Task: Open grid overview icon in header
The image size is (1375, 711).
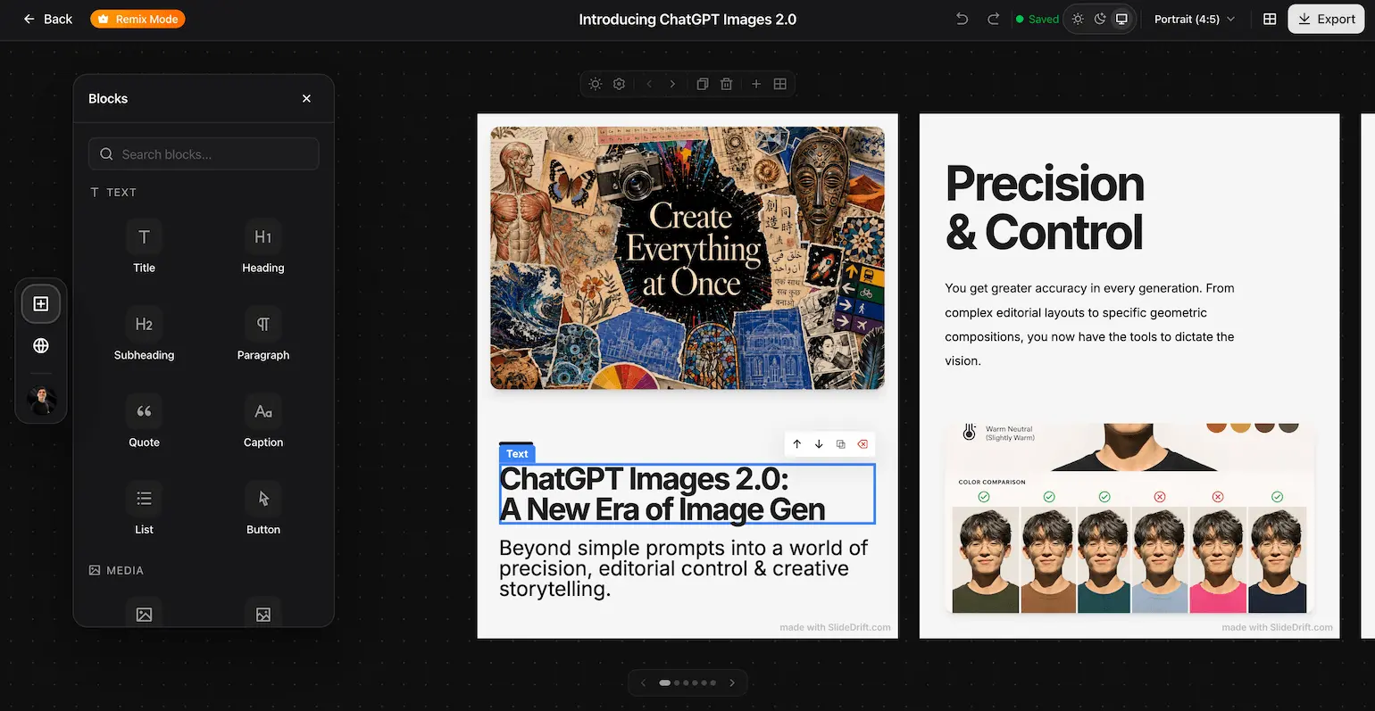Action: coord(1270,19)
